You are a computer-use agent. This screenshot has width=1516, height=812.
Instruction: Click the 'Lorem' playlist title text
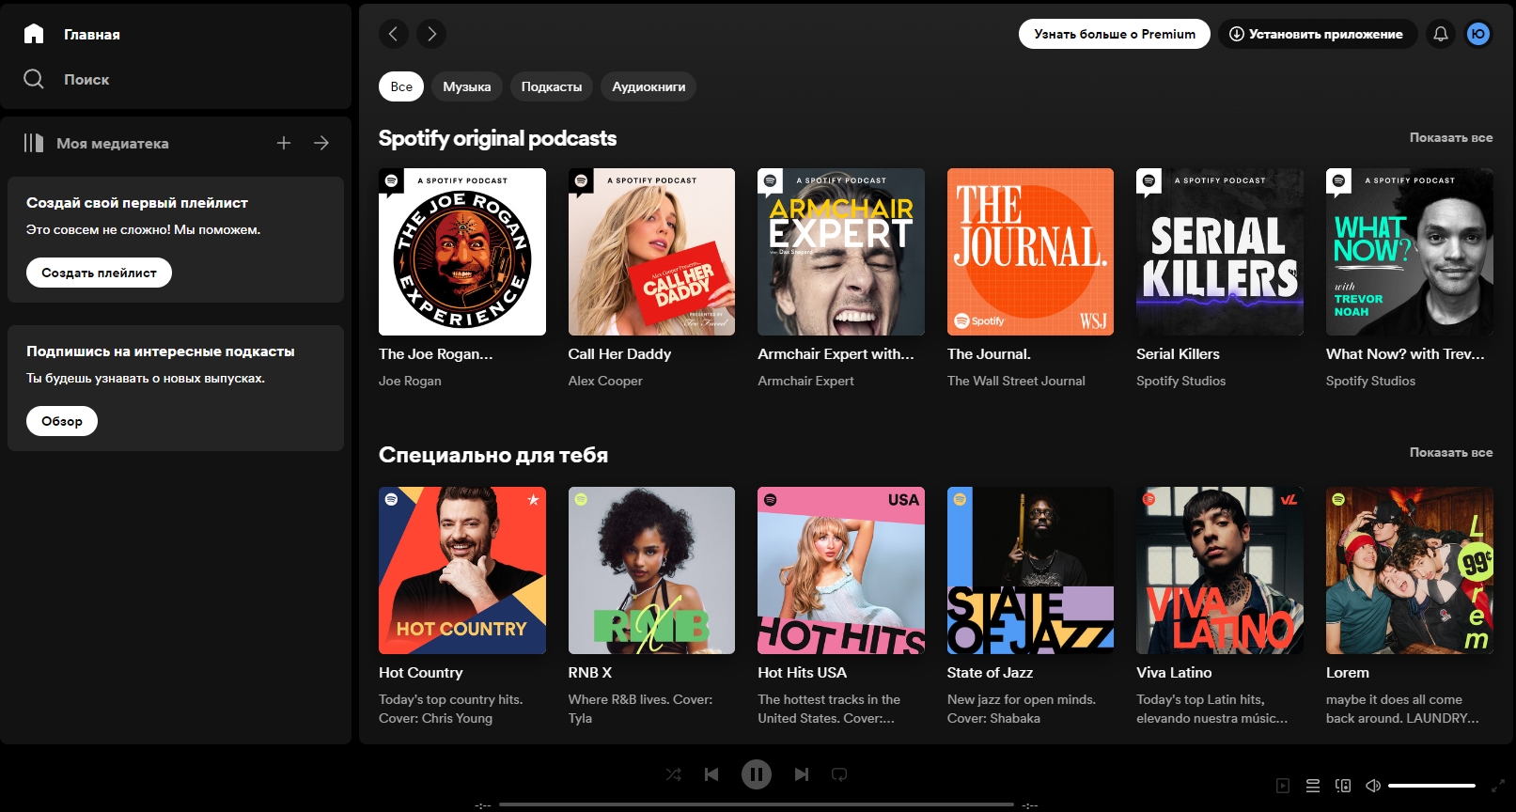pos(1348,673)
